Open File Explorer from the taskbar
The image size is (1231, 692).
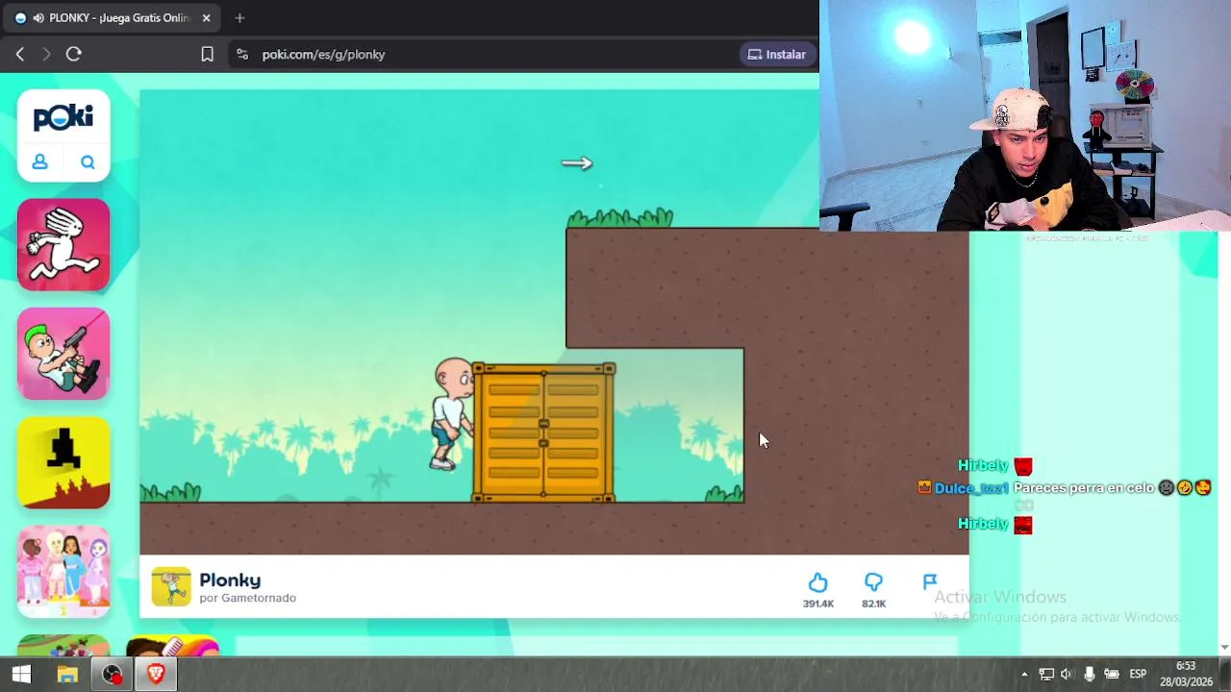(67, 674)
